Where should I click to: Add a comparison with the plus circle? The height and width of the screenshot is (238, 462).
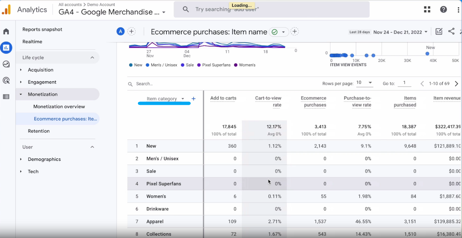[132, 32]
